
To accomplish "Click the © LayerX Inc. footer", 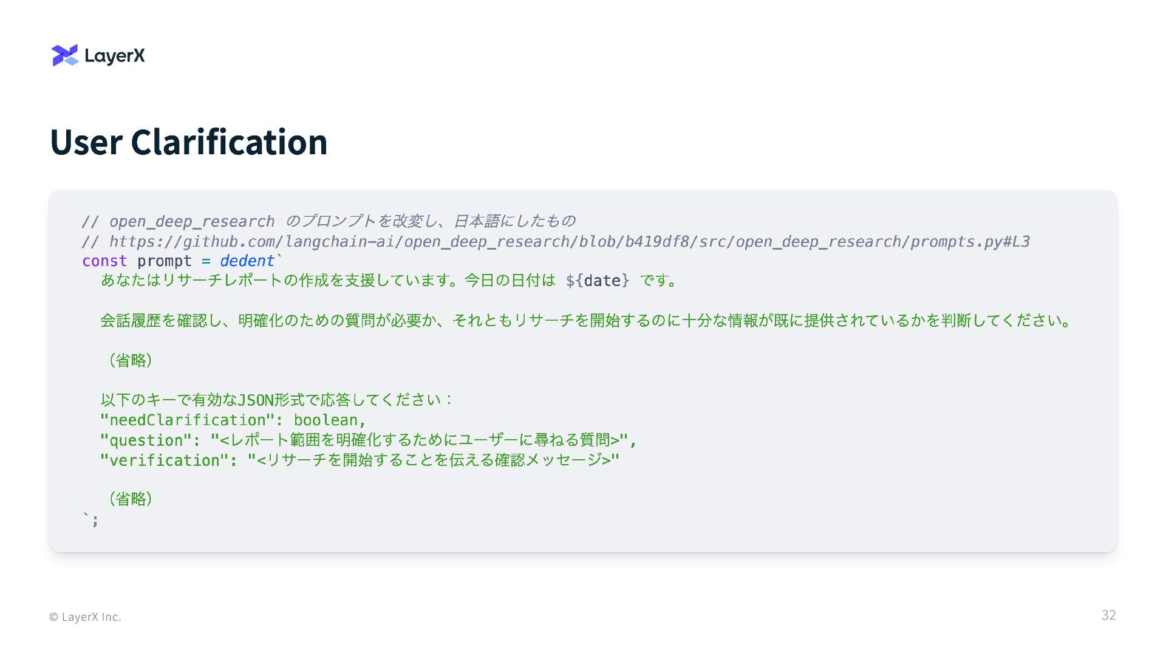I will pos(85,617).
